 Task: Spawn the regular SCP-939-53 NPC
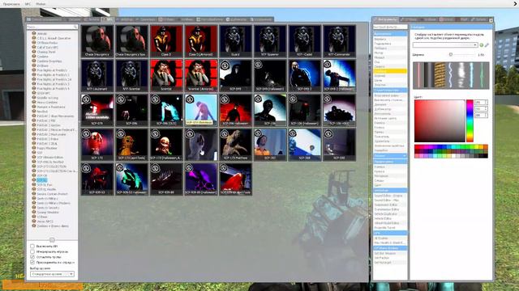(x=97, y=179)
